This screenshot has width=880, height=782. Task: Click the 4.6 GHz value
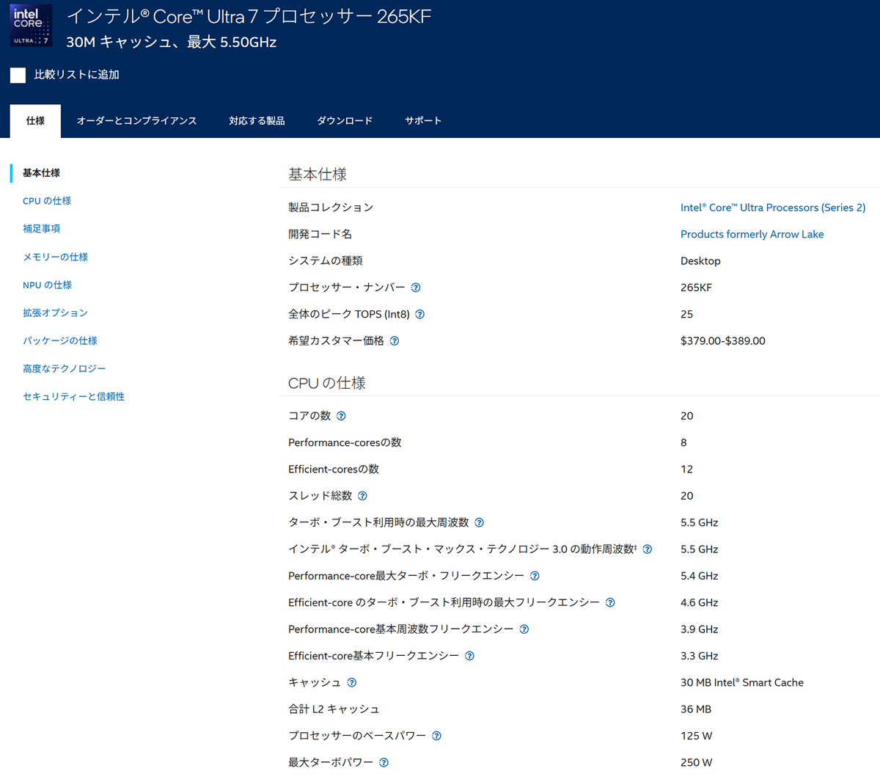click(x=700, y=602)
